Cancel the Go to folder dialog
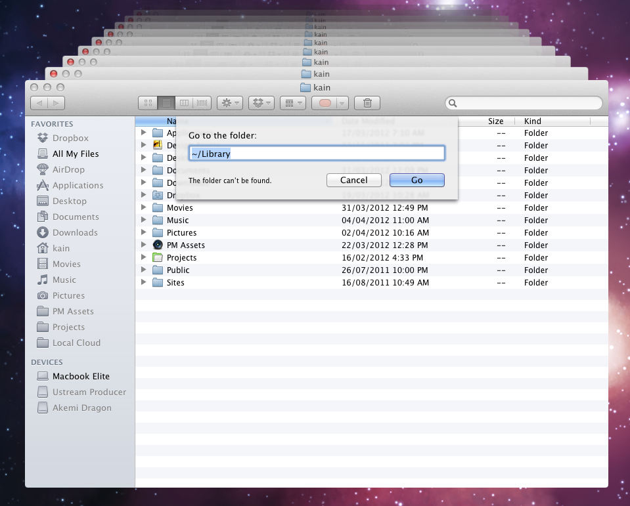 tap(353, 180)
